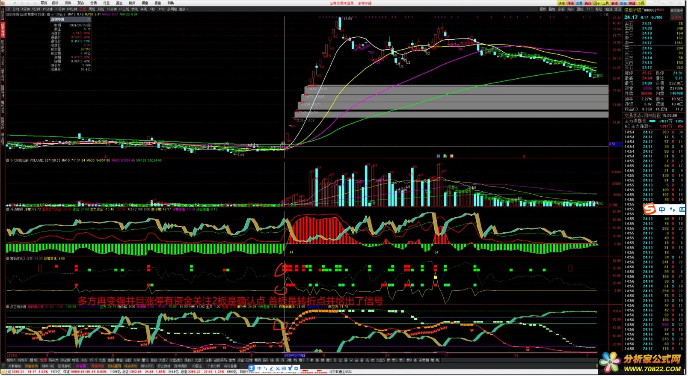Select the 黄金 indicator tab
The image size is (688, 376).
pyautogui.click(x=119, y=360)
